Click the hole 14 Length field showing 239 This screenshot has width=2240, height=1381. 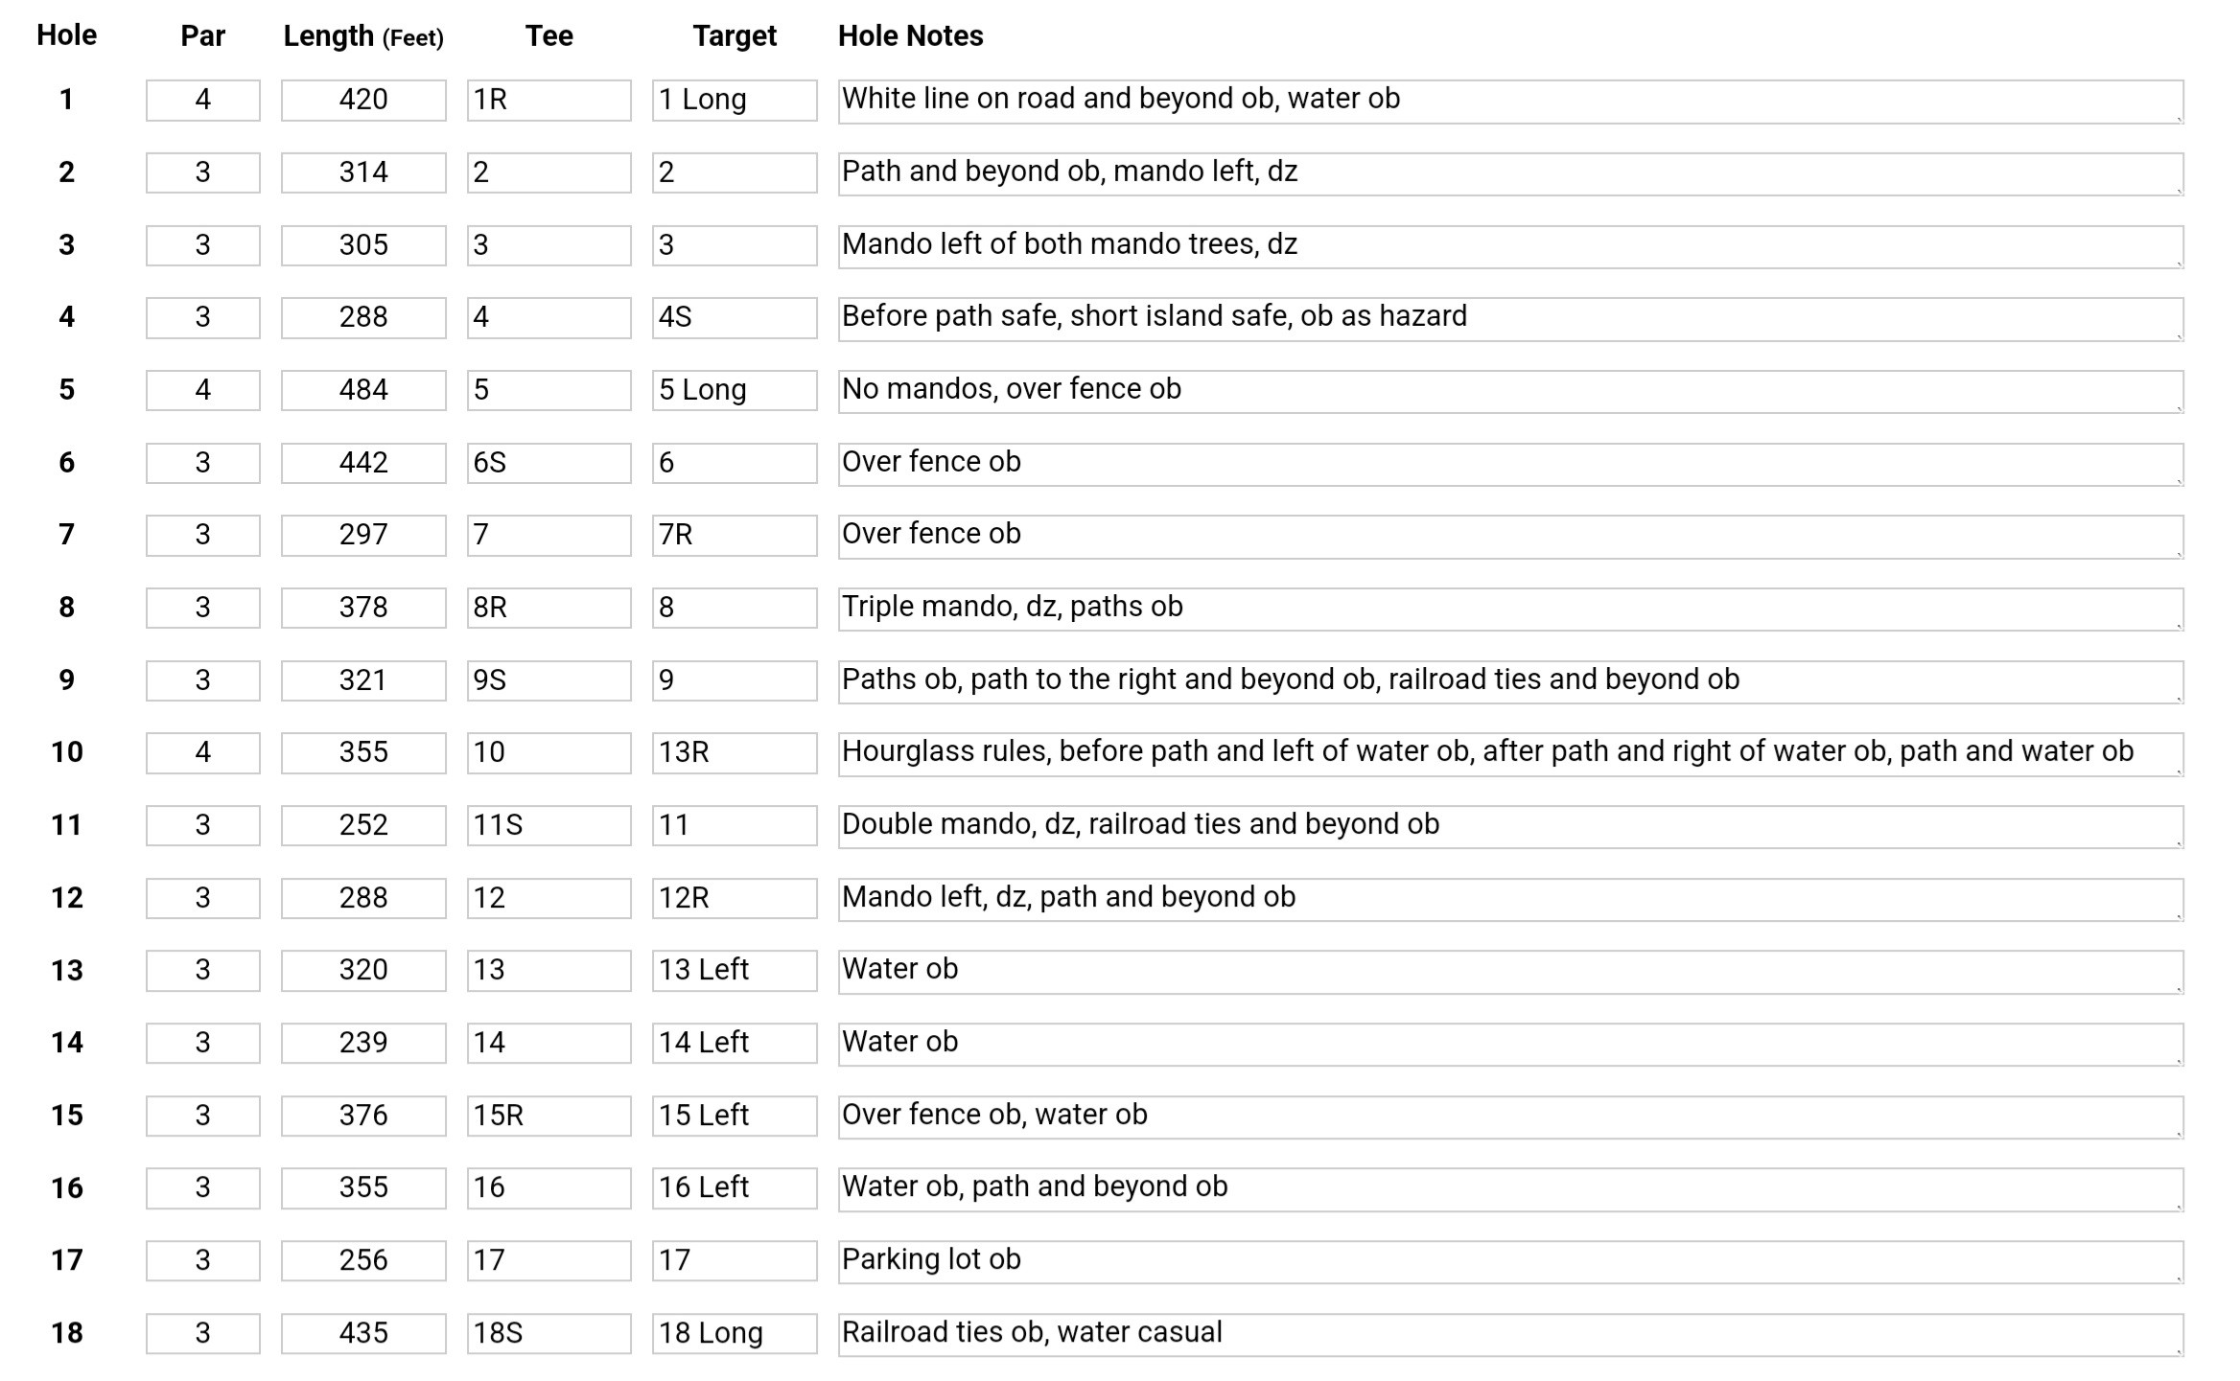click(362, 1043)
